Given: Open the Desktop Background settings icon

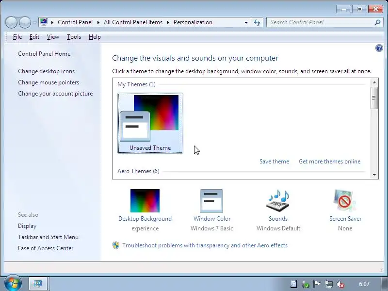Looking at the screenshot, I should 145,201.
